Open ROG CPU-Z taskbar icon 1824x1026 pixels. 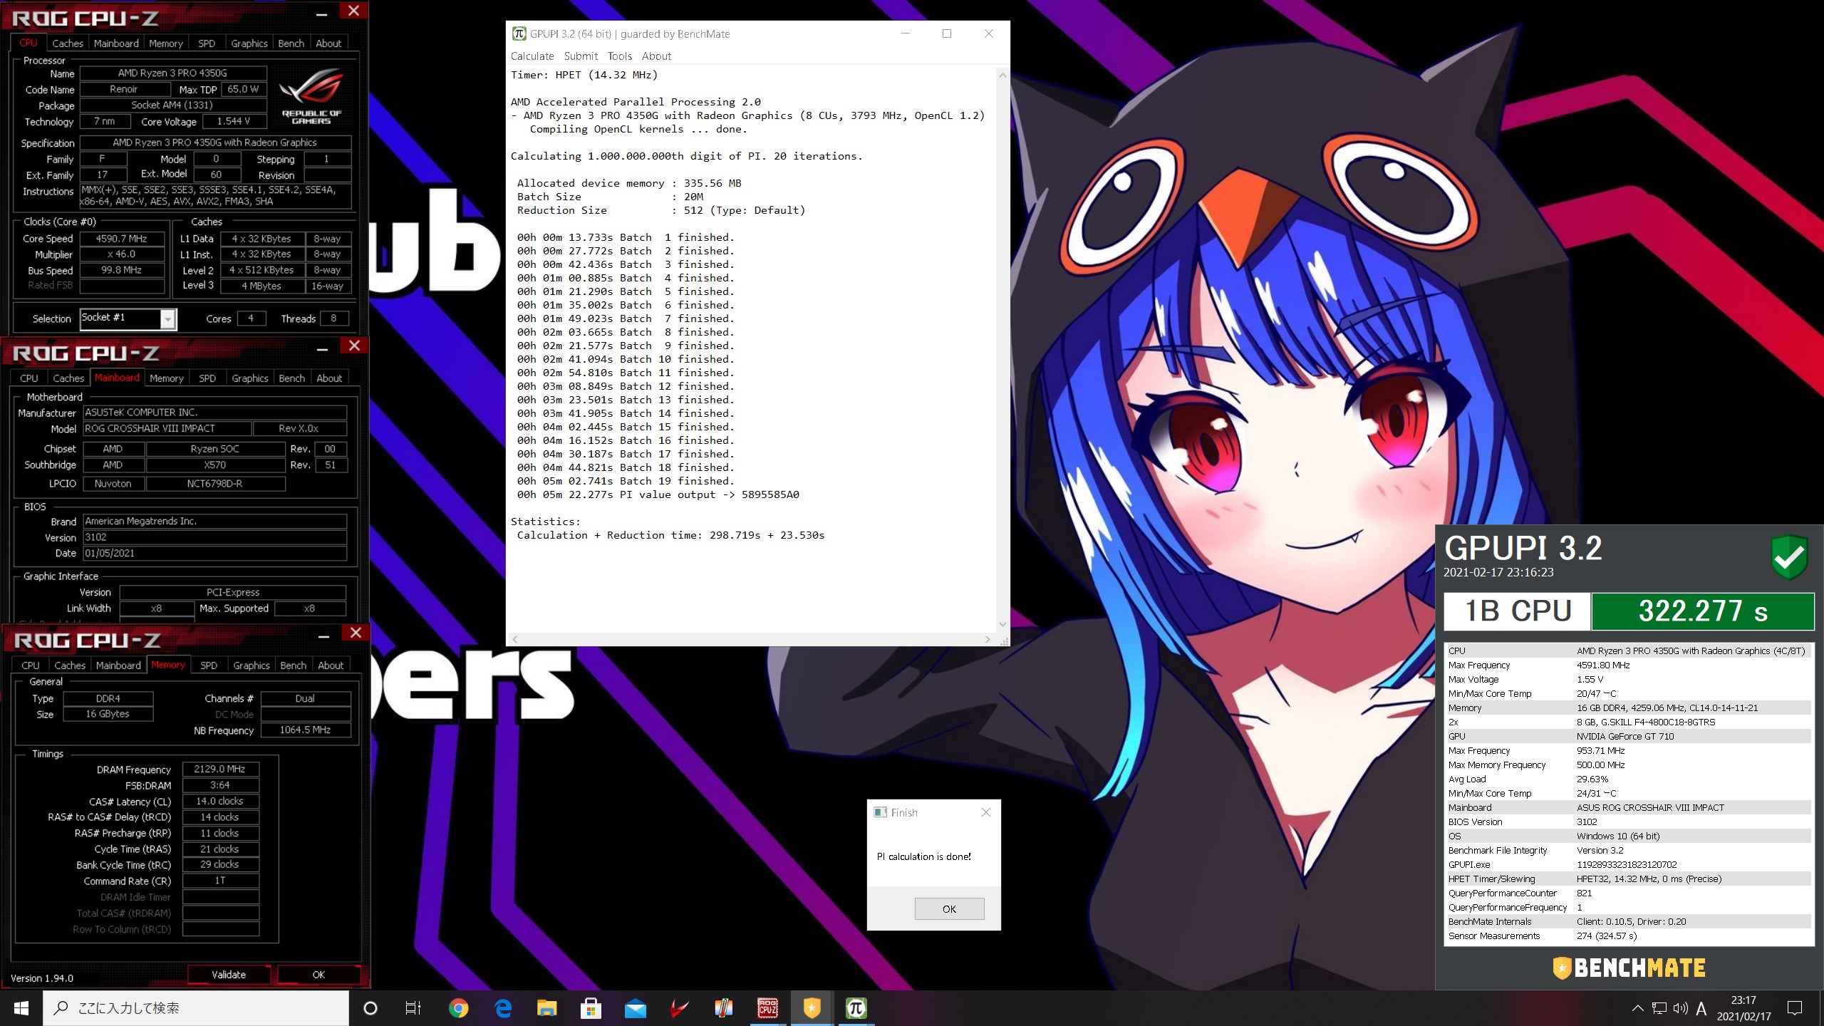(767, 1008)
